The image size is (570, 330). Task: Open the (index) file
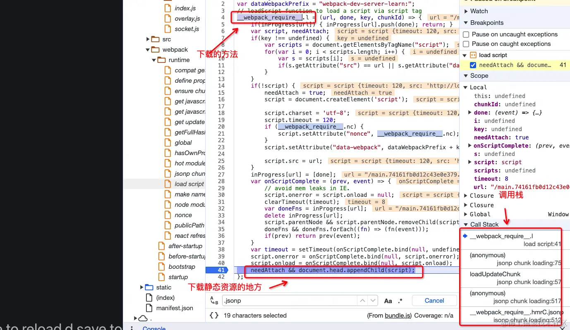coord(165,297)
